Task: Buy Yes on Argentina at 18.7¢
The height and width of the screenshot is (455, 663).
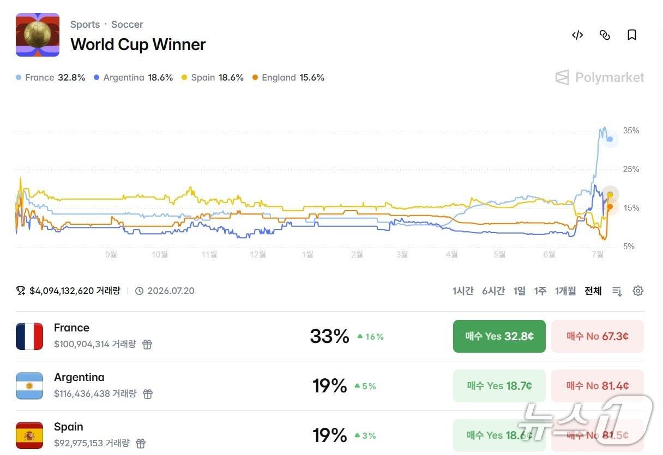Action: pos(499,386)
